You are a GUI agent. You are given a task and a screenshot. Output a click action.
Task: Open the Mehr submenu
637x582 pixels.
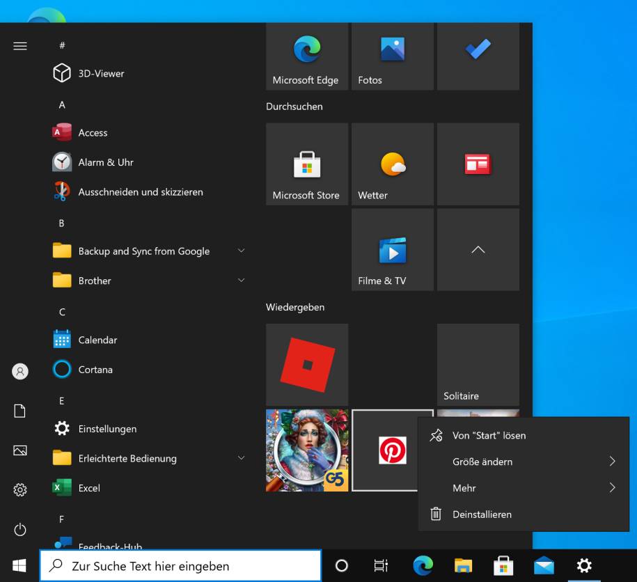[524, 488]
